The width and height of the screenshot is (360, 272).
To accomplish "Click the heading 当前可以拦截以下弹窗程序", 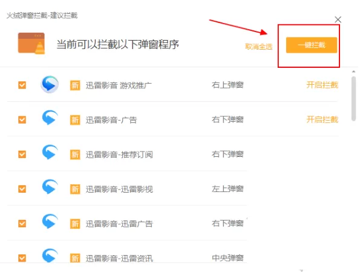I will tap(117, 44).
